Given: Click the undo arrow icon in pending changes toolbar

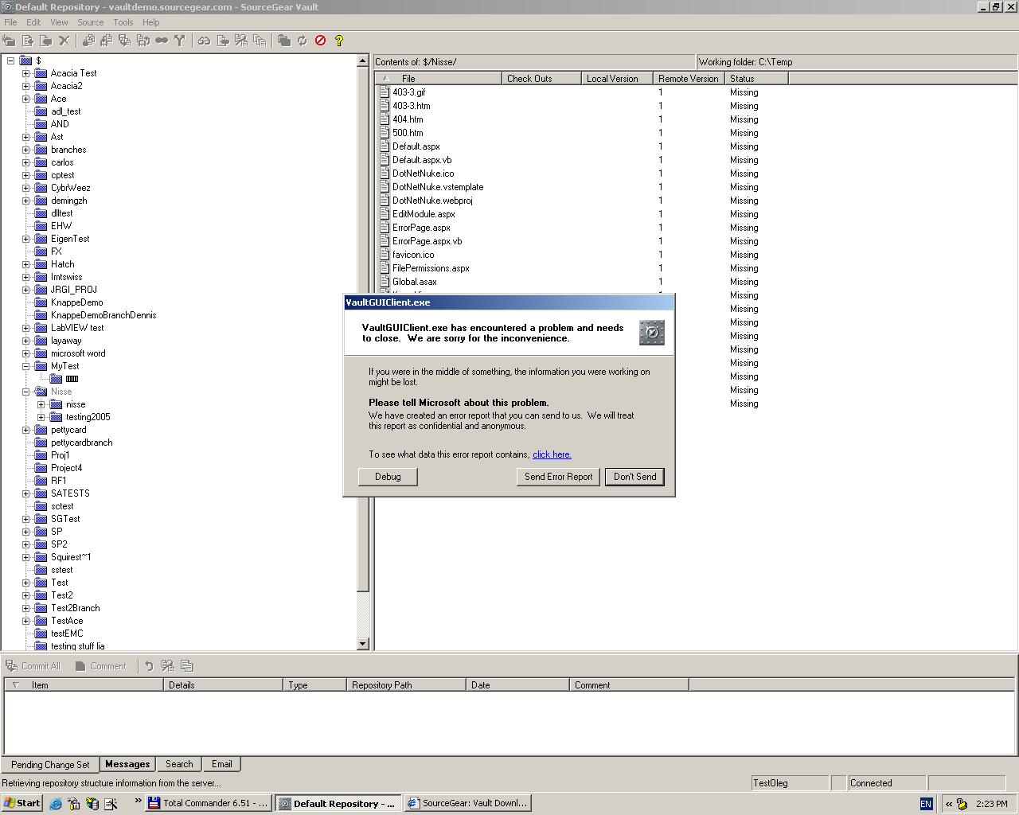Looking at the screenshot, I should click(x=149, y=666).
